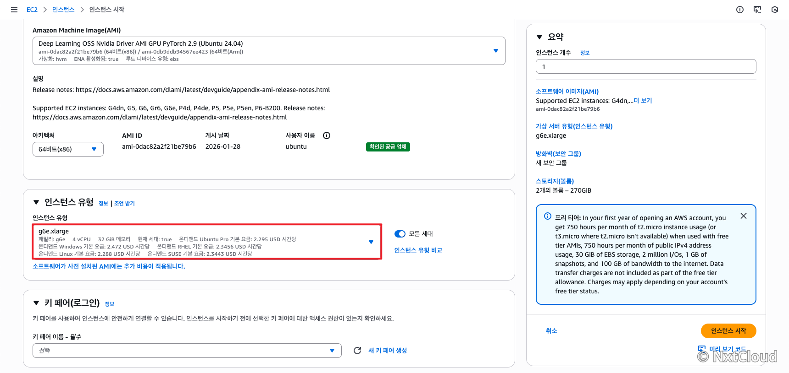Go to EC2 breadcrumb
This screenshot has height=373, width=789.
[x=32, y=10]
